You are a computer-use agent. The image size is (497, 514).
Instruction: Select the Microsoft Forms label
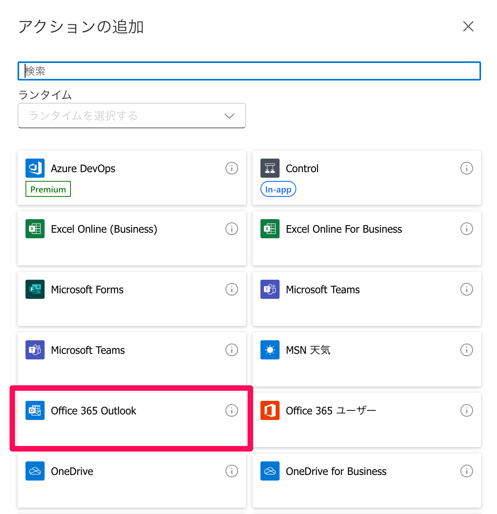pyautogui.click(x=87, y=290)
